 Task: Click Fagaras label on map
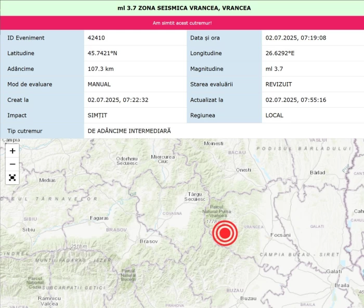point(99,218)
